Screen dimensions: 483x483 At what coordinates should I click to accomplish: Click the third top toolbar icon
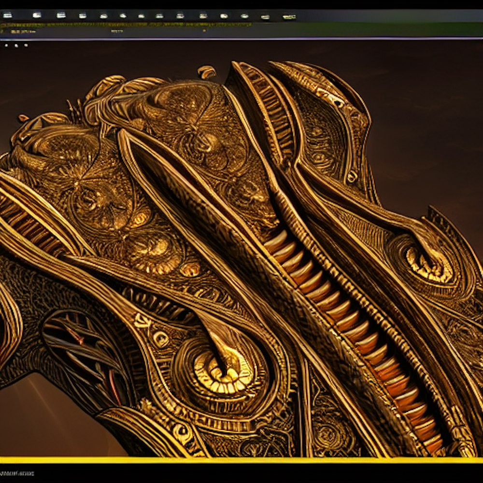coord(61,15)
